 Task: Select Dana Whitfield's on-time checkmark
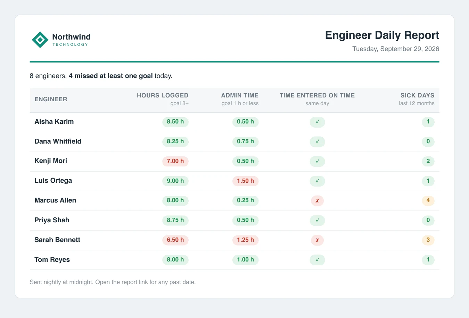317,141
